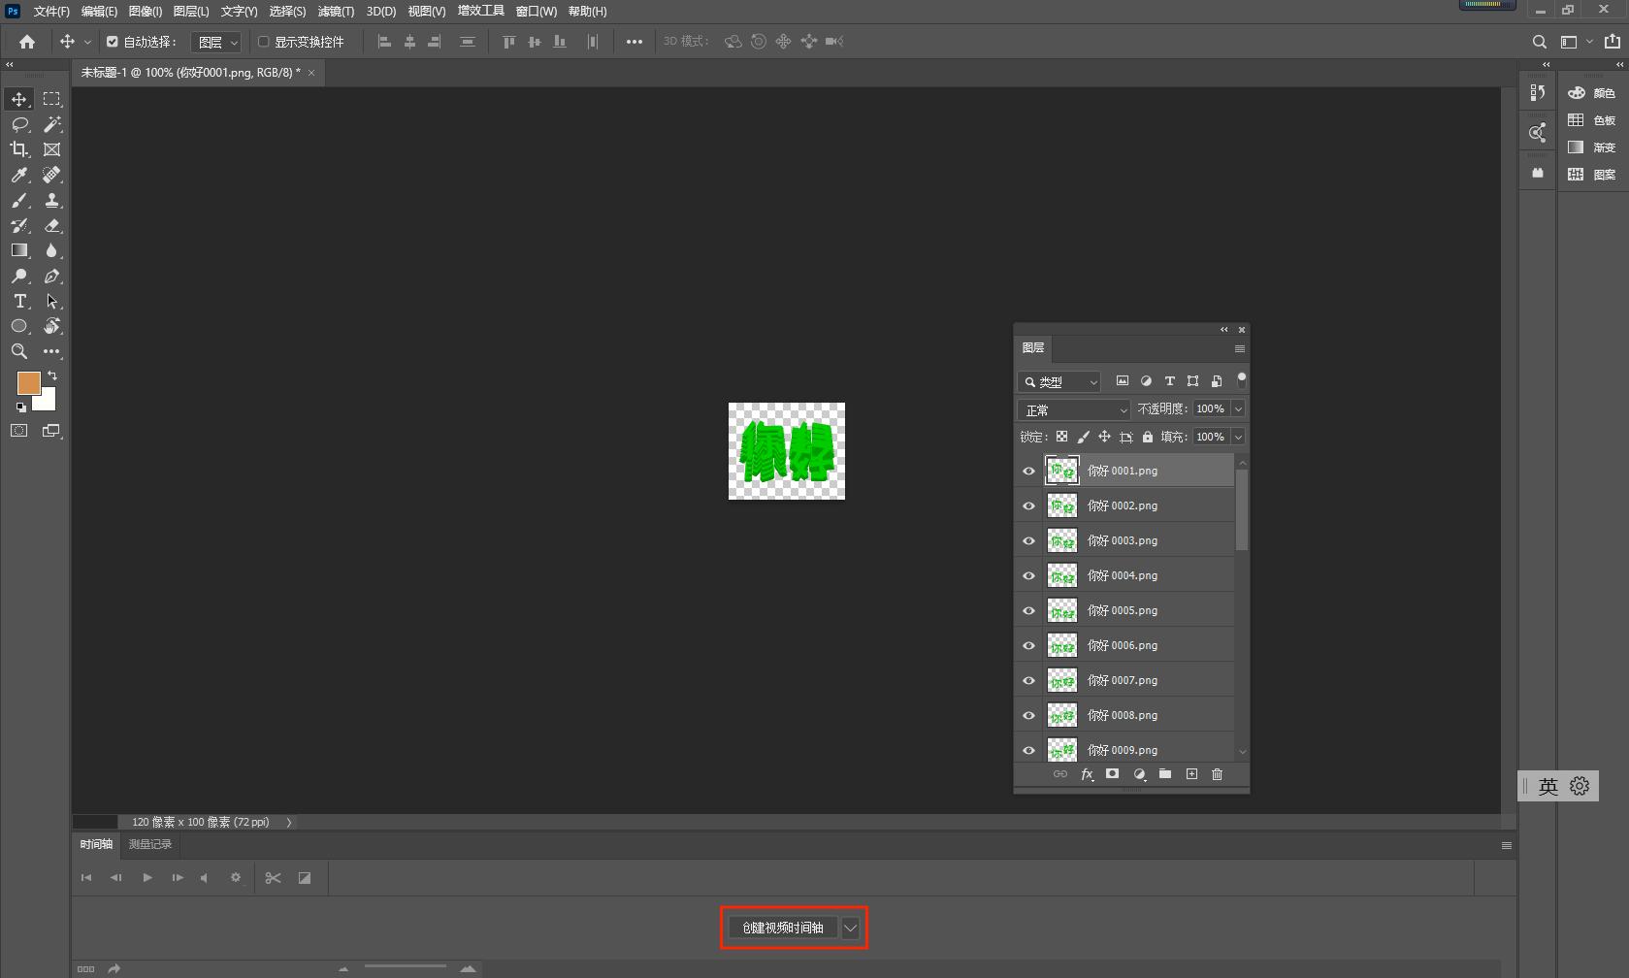The height and width of the screenshot is (978, 1629).
Task: Expand the arrow beside 创建视频时间轴
Action: point(850,928)
